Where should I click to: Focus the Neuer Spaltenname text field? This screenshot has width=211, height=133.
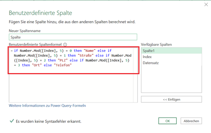pos(73,37)
